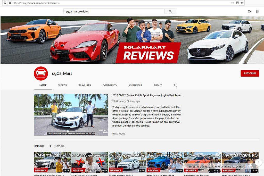
Task: Expand the description with READ MORE
Action: 119,133
